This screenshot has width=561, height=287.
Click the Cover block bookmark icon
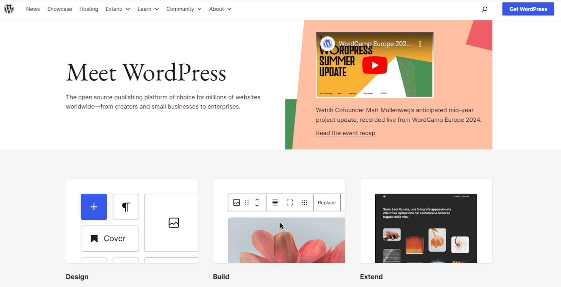click(94, 239)
